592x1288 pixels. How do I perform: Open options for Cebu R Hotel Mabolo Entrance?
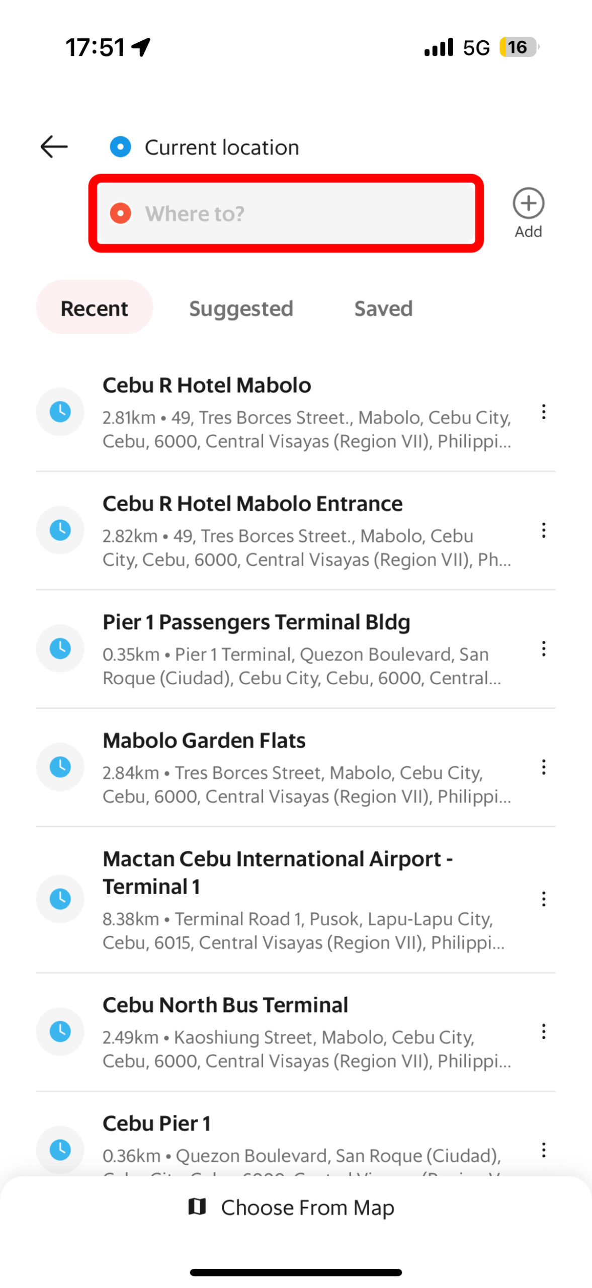click(543, 530)
